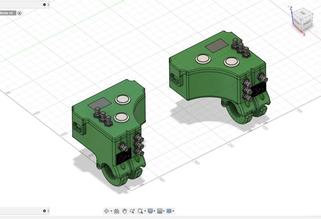This screenshot has height=219, width=321.
Task: Click the RIGHT face of ViewCube
Action: [307, 22]
